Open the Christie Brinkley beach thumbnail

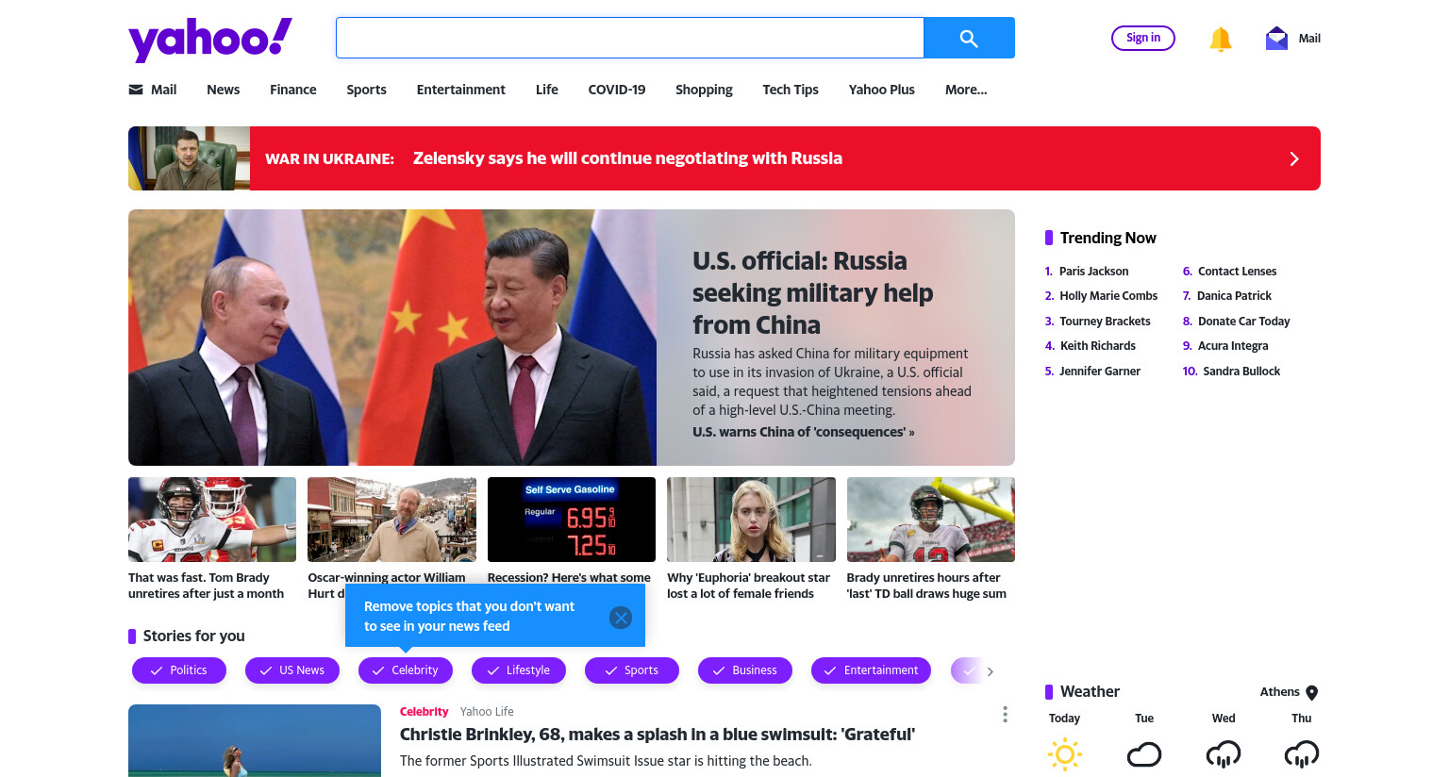[255, 741]
